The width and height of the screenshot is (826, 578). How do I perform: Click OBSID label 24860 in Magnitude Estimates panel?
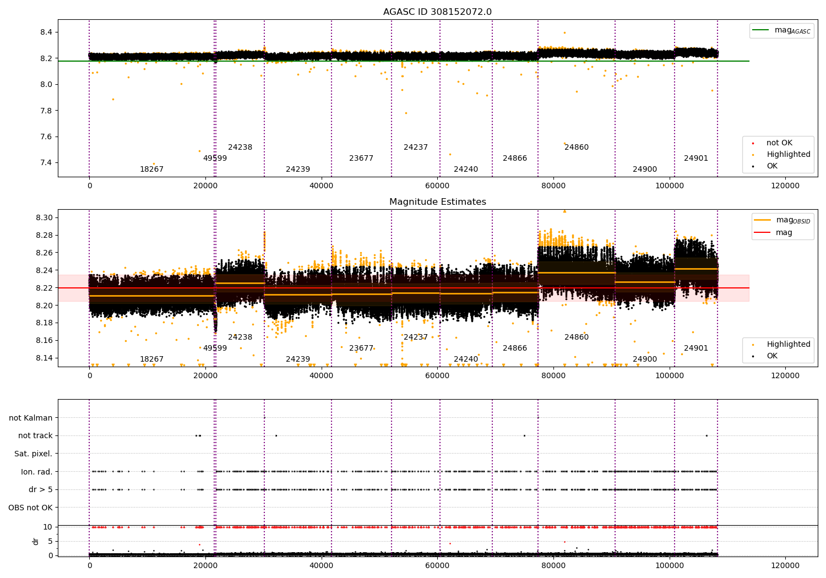[577, 337]
